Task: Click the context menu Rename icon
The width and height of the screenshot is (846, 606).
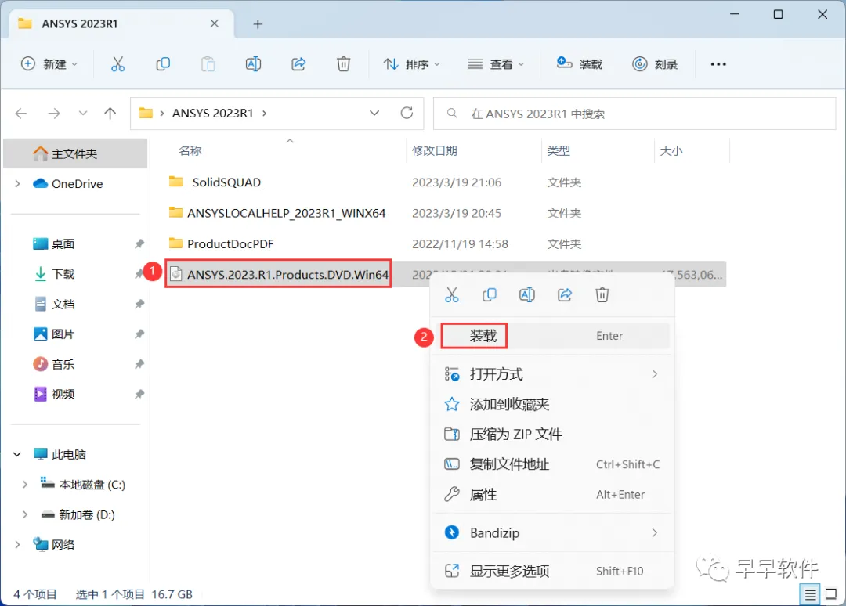Action: (527, 295)
